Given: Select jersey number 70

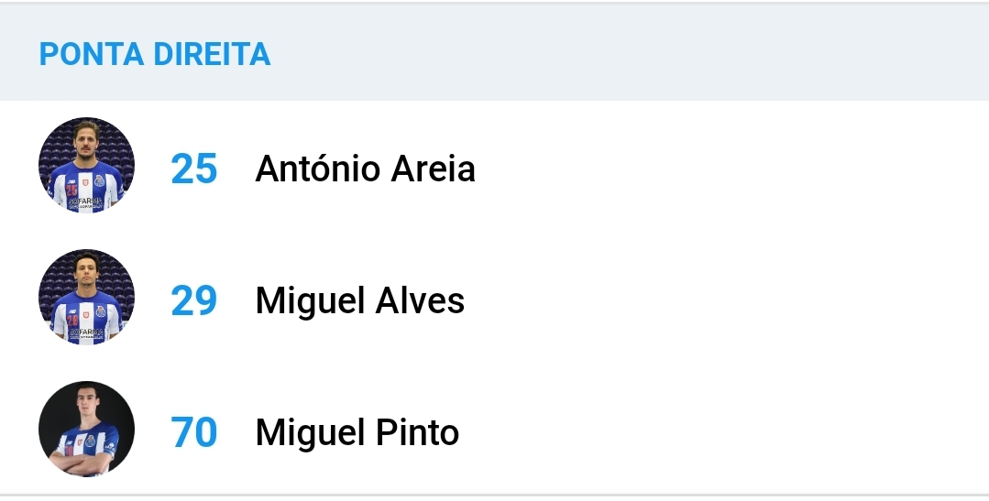Looking at the screenshot, I should [194, 432].
